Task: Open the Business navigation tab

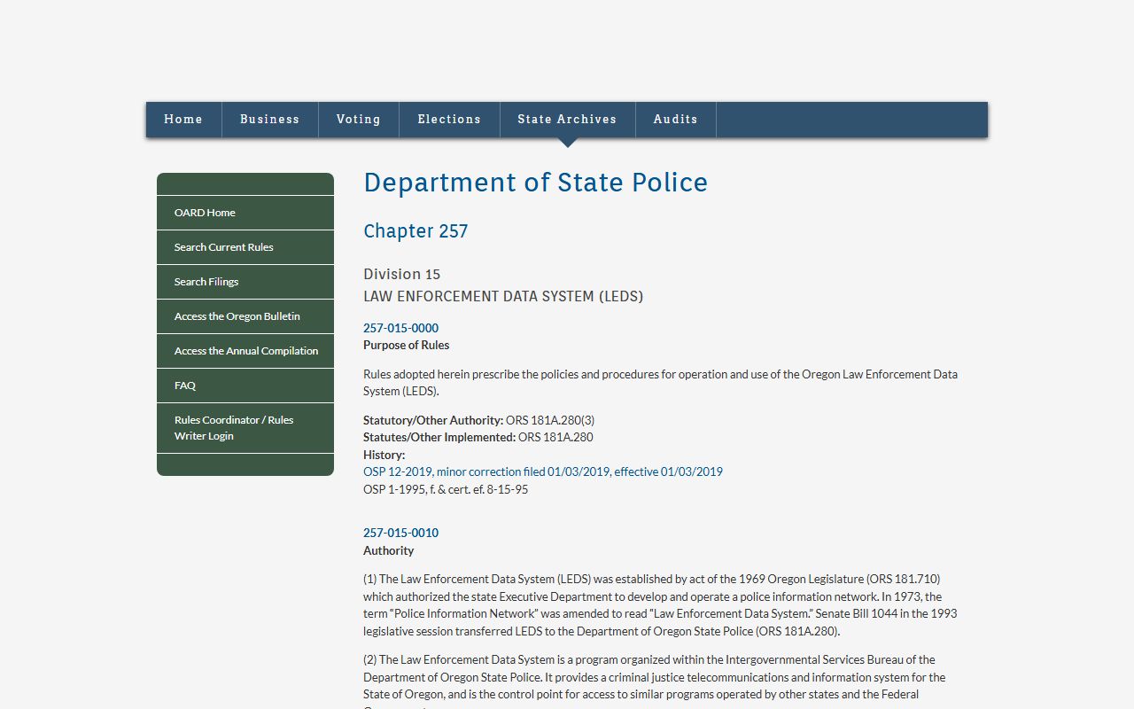Action: (270, 120)
